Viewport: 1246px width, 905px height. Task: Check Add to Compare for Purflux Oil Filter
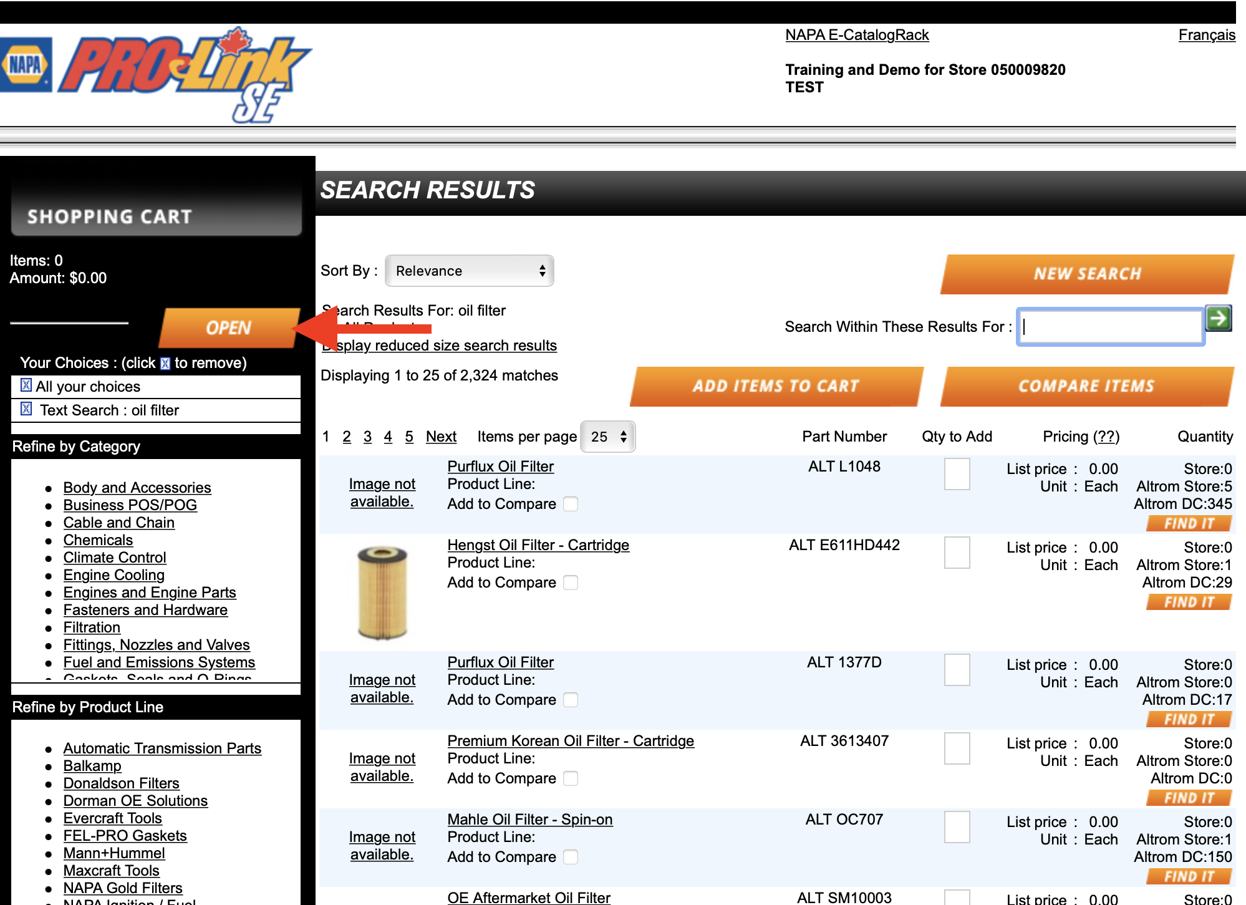pos(571,503)
